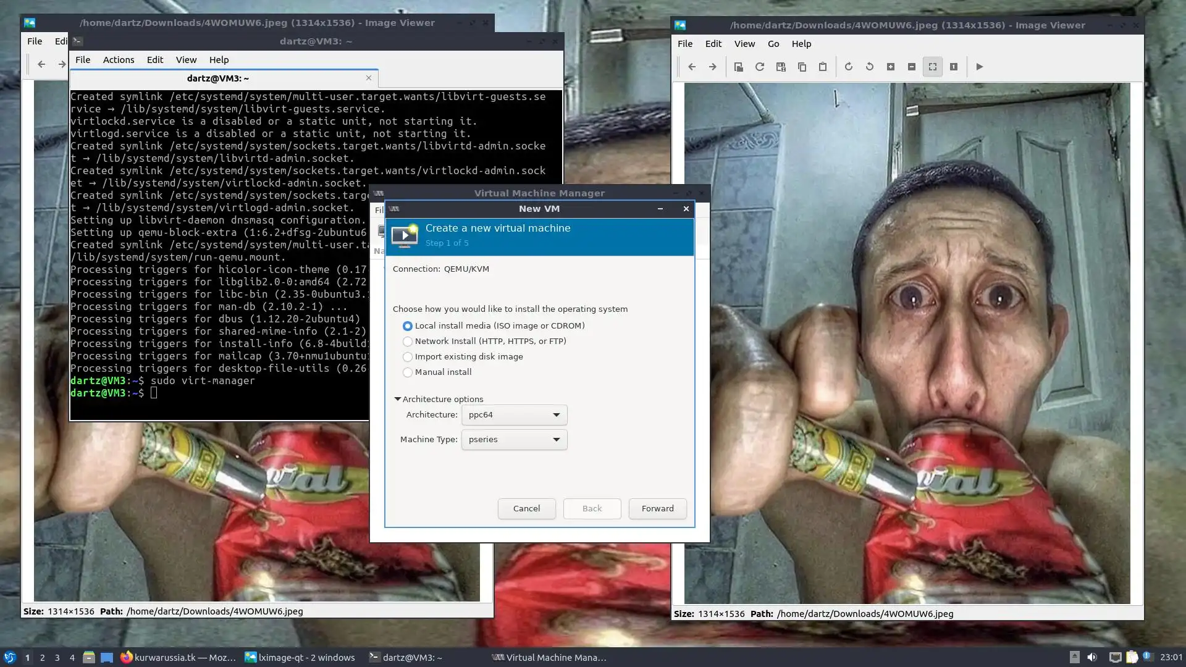Toggle fit-to-window zoom icon

click(932, 67)
